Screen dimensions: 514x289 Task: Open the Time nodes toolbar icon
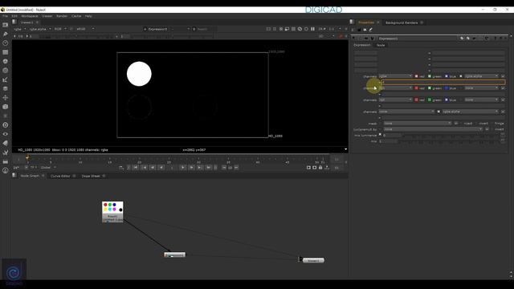pyautogui.click(x=6, y=43)
